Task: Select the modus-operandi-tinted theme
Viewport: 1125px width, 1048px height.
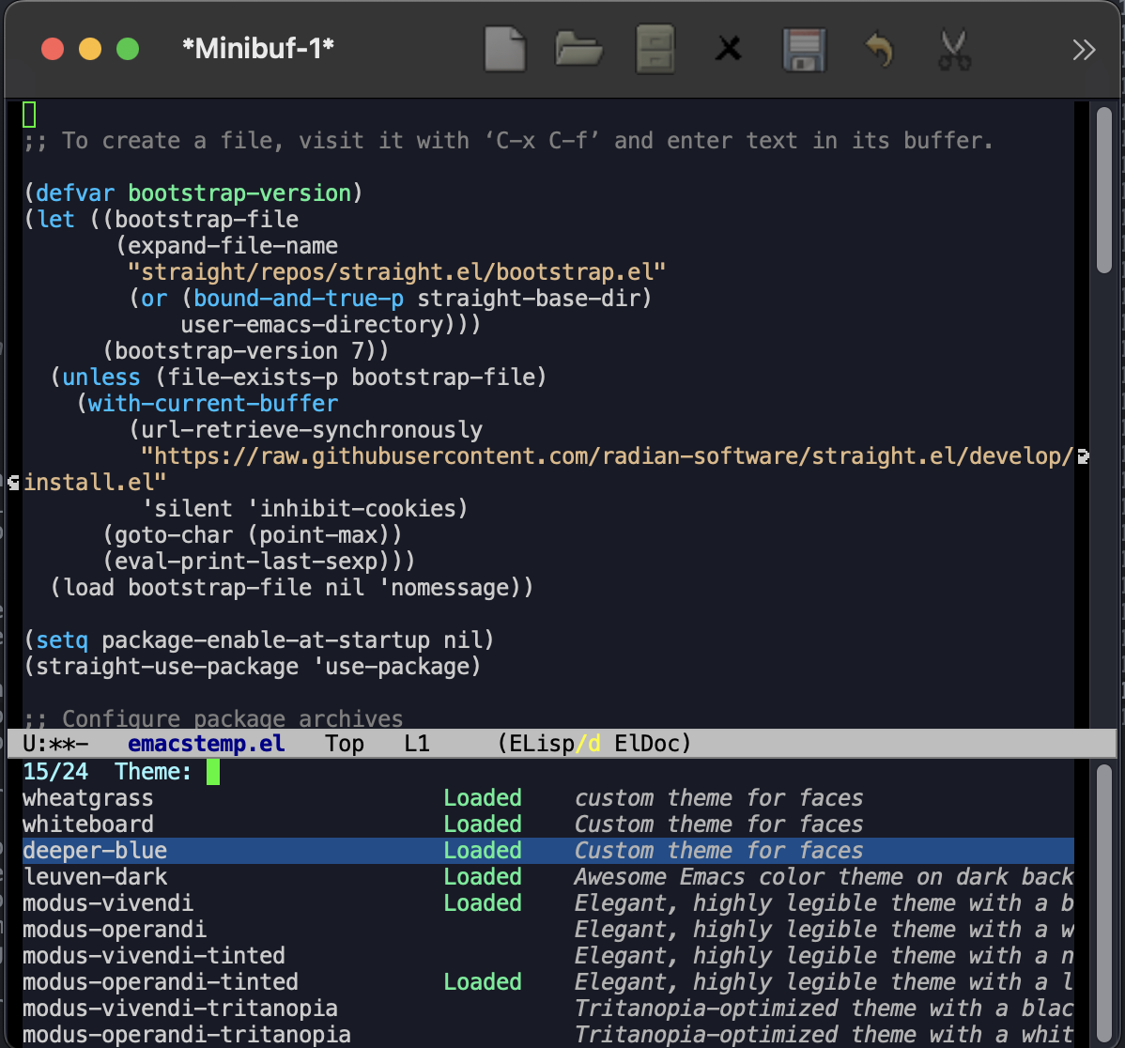Action: (x=161, y=981)
